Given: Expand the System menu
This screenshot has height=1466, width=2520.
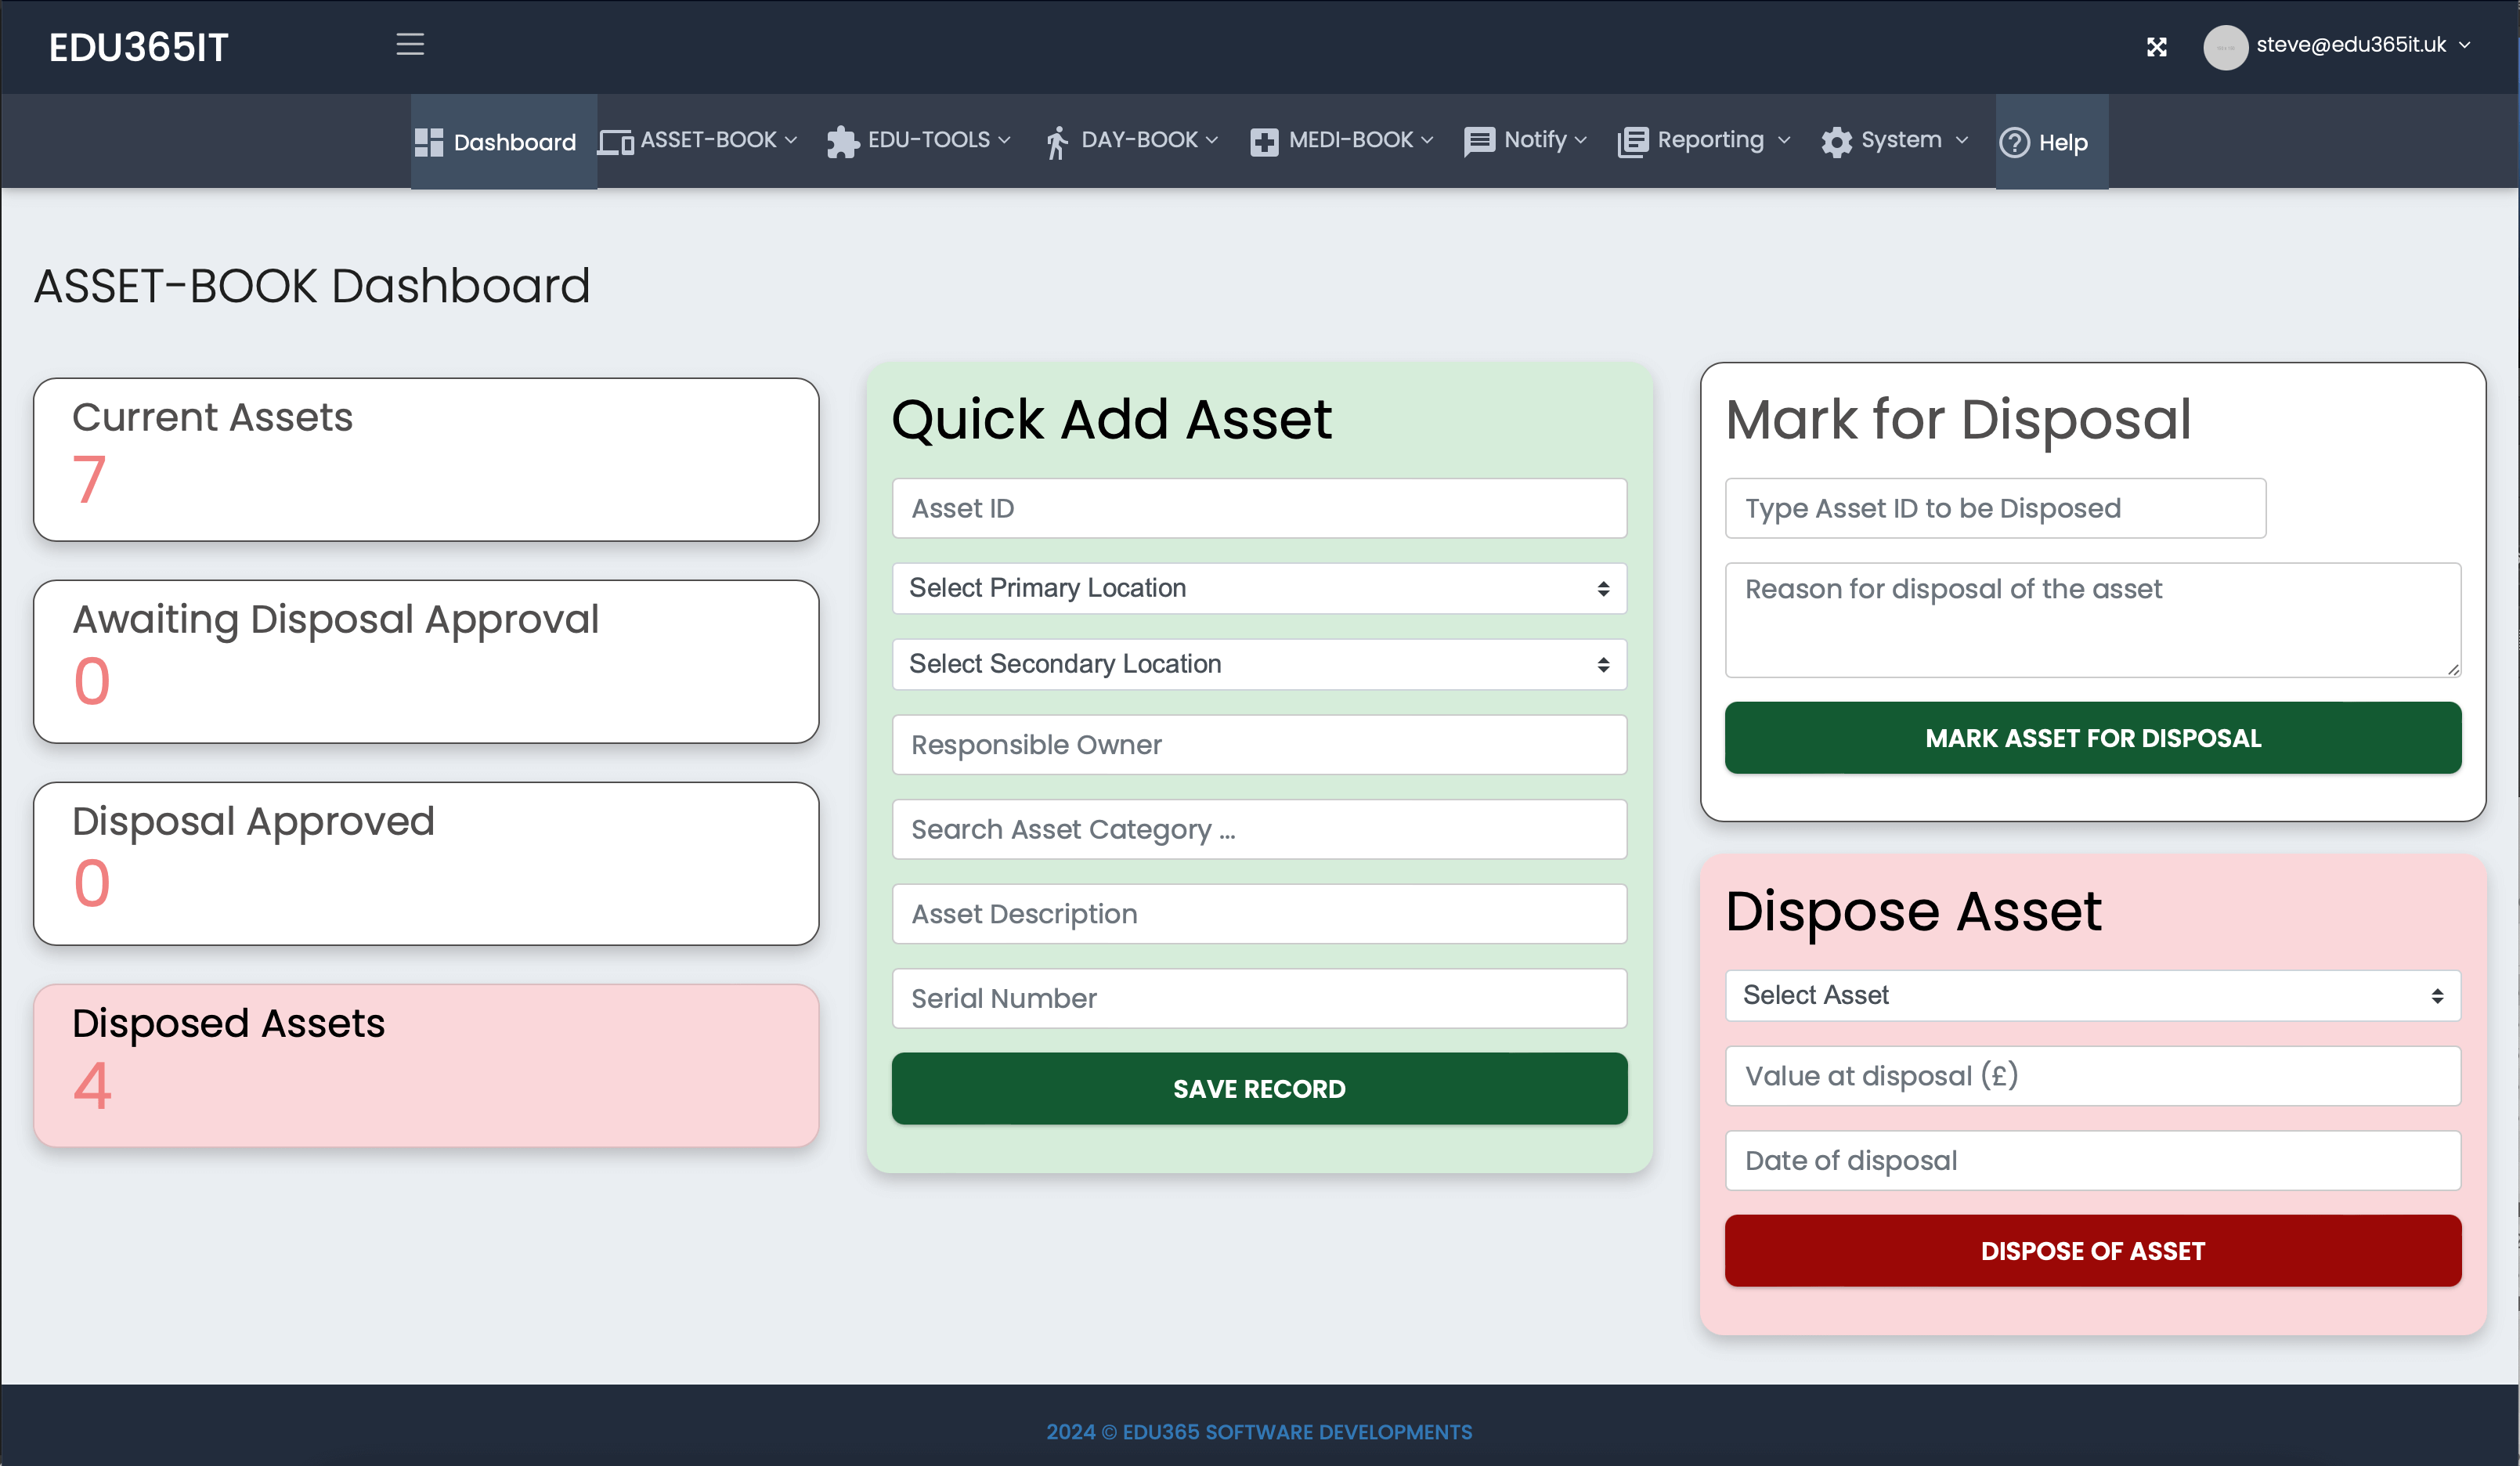Looking at the screenshot, I should (1895, 141).
